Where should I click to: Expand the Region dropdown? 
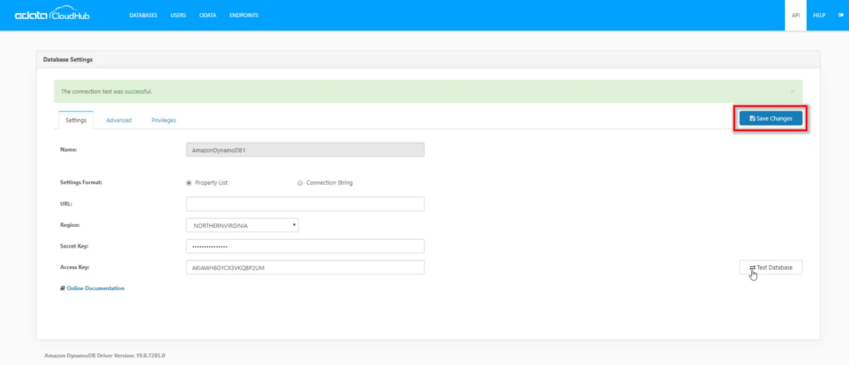click(x=242, y=225)
